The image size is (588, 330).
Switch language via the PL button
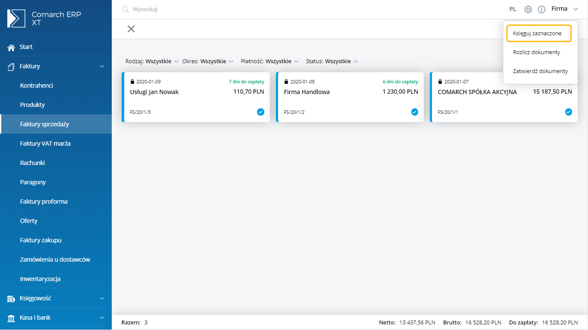click(x=513, y=9)
